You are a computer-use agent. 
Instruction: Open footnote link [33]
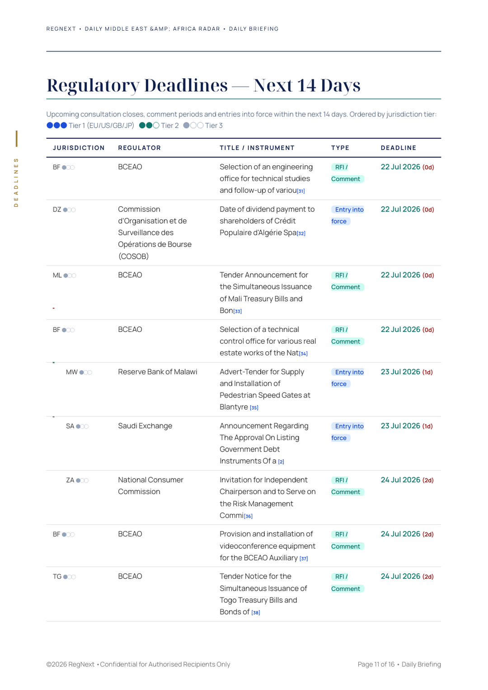pos(238,311)
